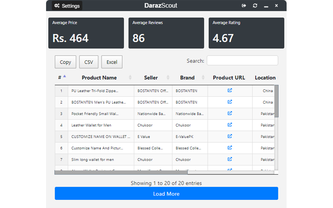Click the vertical scrollbar of the table
Viewport: 333px width, 208px height.
tap(276, 101)
